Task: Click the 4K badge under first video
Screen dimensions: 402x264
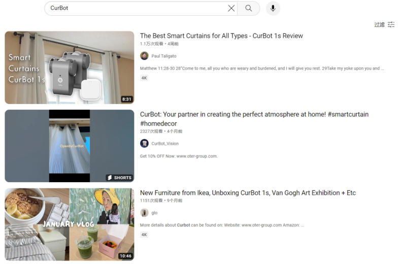Action: (144, 78)
